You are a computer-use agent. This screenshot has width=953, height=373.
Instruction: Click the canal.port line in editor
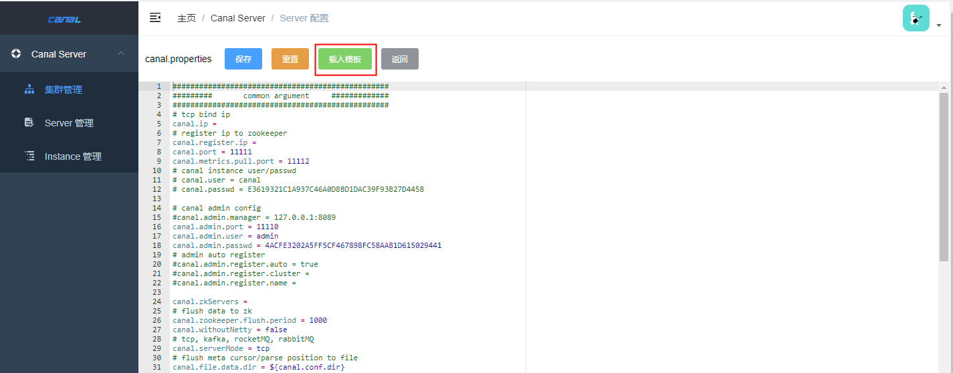[212, 152]
